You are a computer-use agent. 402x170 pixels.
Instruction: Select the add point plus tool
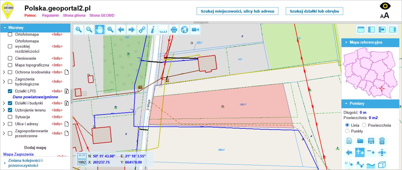(360, 152)
